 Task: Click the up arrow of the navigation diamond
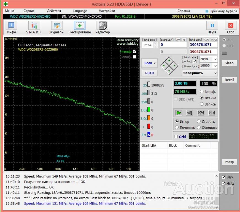coord(169,60)
